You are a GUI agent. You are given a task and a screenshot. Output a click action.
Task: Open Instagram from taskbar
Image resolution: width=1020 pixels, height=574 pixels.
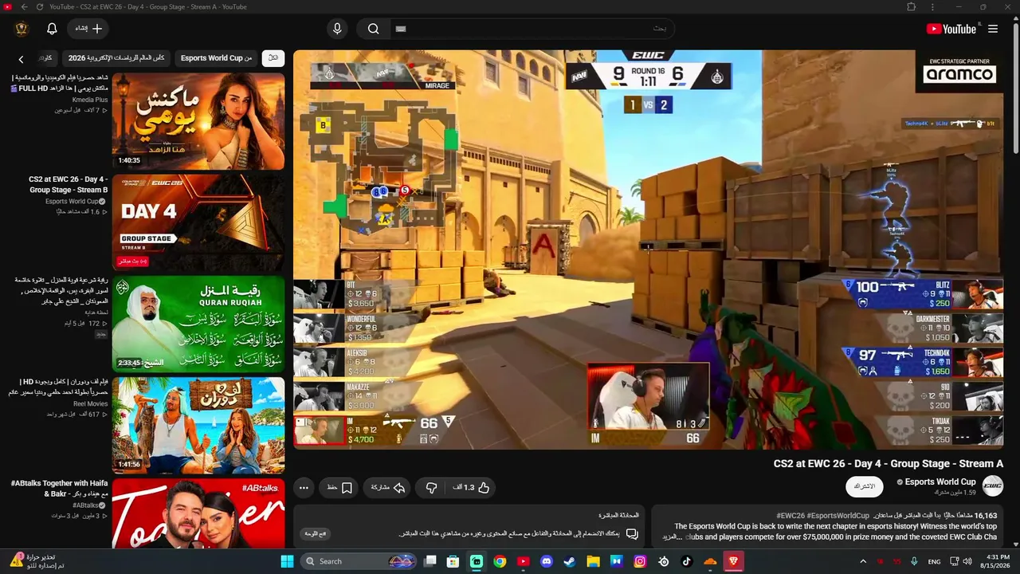640,561
